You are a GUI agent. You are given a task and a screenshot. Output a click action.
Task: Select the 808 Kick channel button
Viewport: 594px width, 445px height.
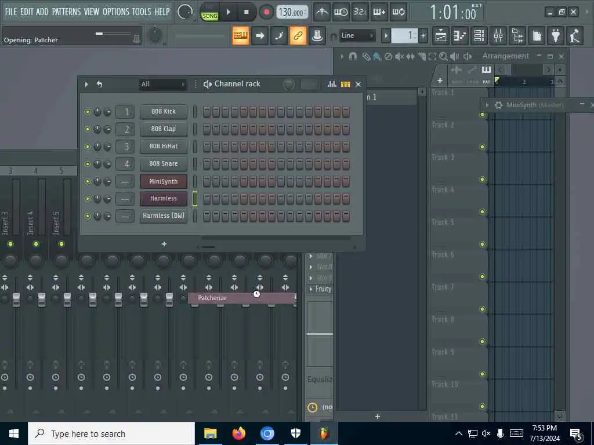[x=163, y=112]
